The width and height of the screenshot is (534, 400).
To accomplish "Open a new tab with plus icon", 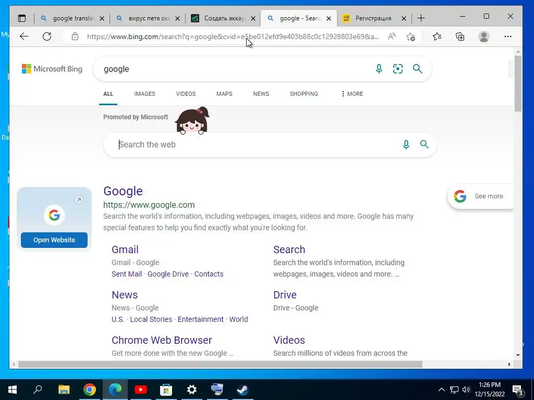I will pos(421,18).
